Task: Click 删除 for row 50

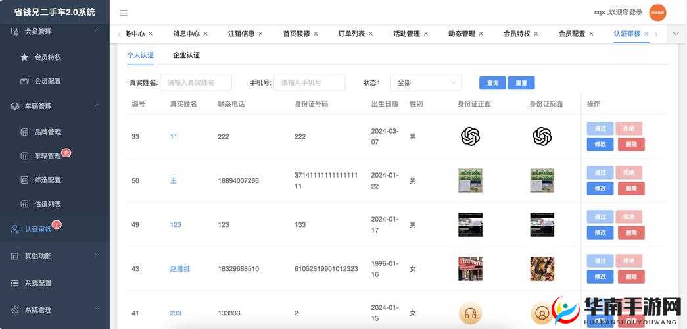Action: point(631,189)
